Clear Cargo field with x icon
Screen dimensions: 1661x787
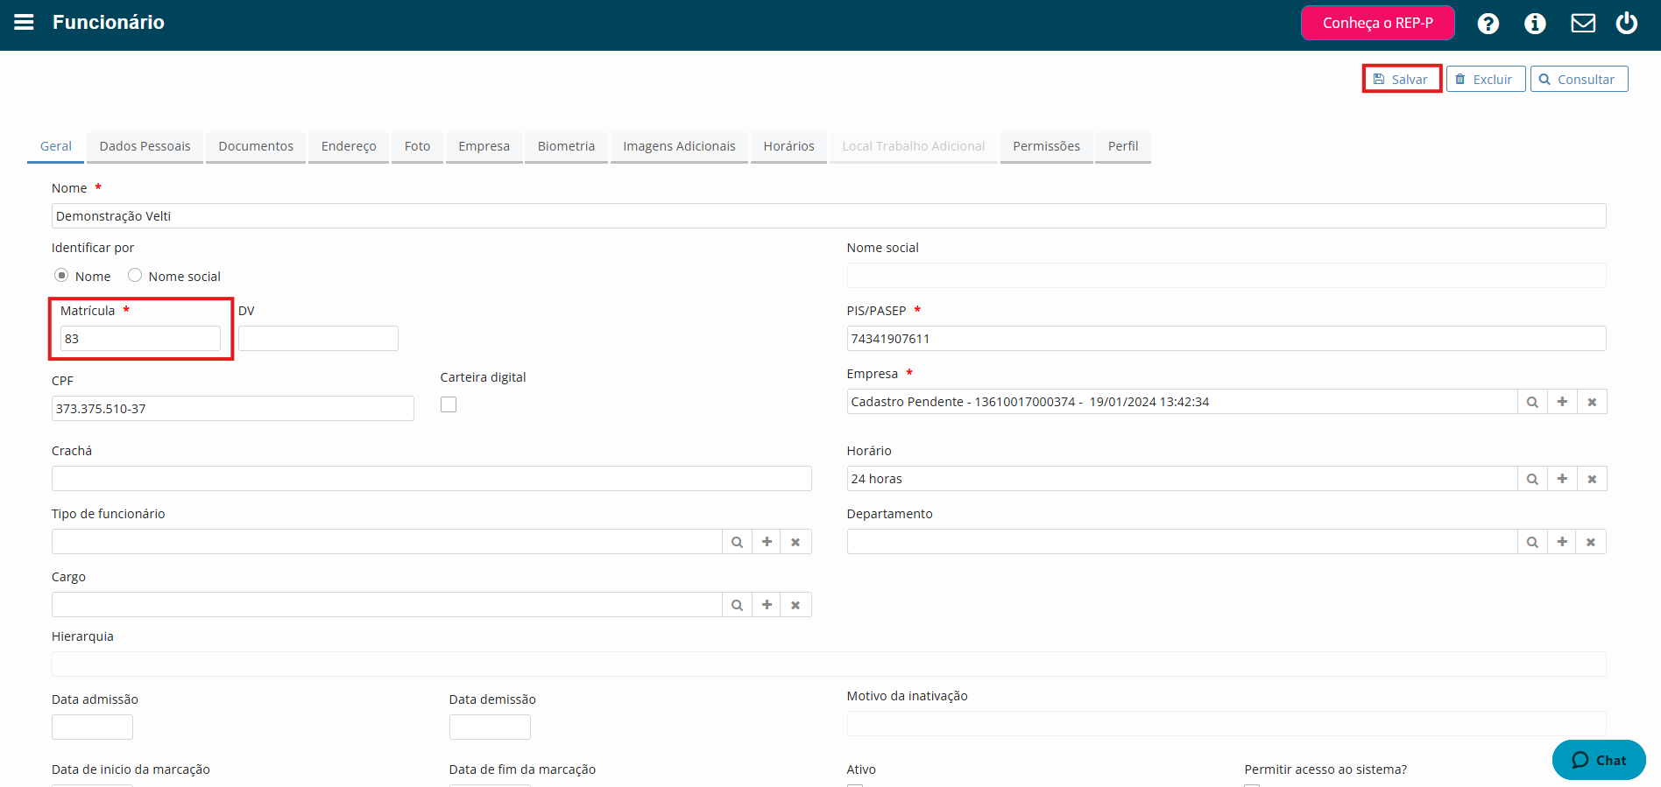click(795, 605)
